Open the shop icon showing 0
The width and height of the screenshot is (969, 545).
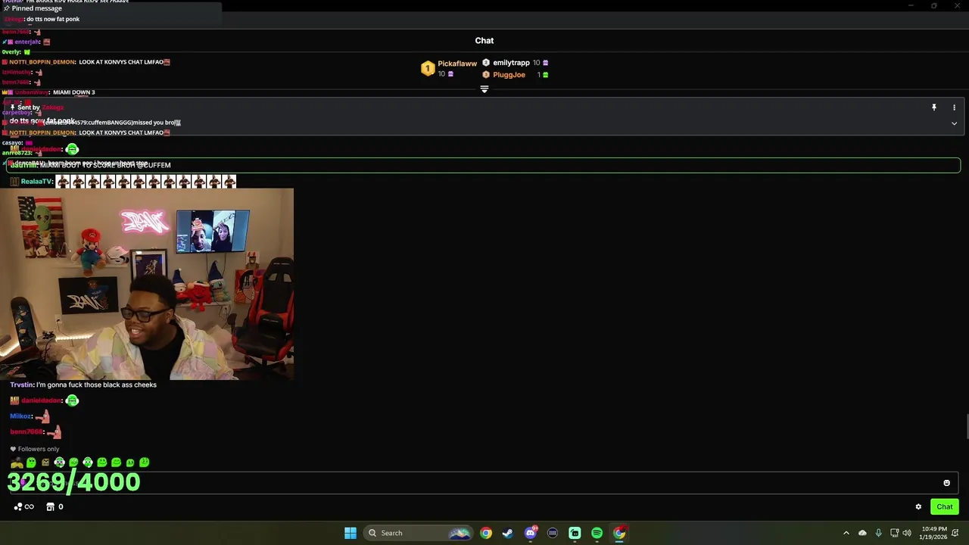pos(55,507)
